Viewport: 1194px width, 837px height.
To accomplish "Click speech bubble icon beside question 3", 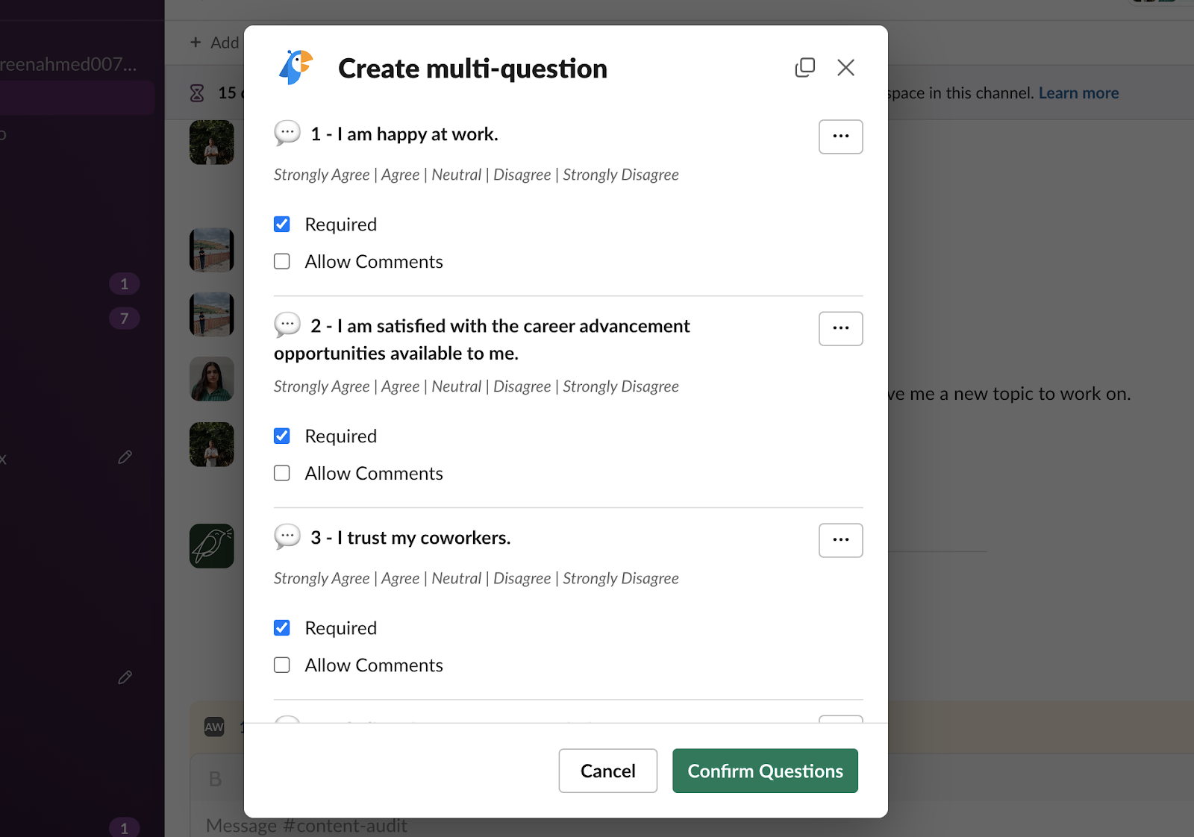I will [x=287, y=537].
